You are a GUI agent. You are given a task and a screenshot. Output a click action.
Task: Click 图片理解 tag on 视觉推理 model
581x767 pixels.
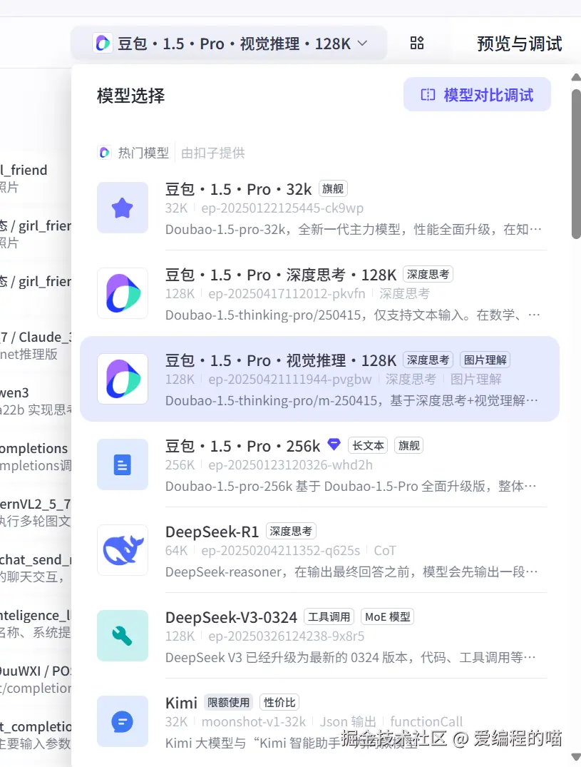click(485, 360)
